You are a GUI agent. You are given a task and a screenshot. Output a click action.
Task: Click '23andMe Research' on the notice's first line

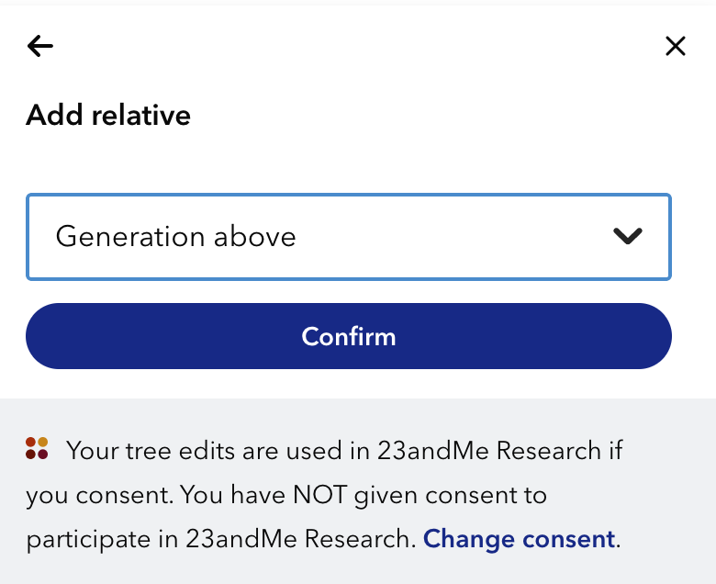coord(488,450)
